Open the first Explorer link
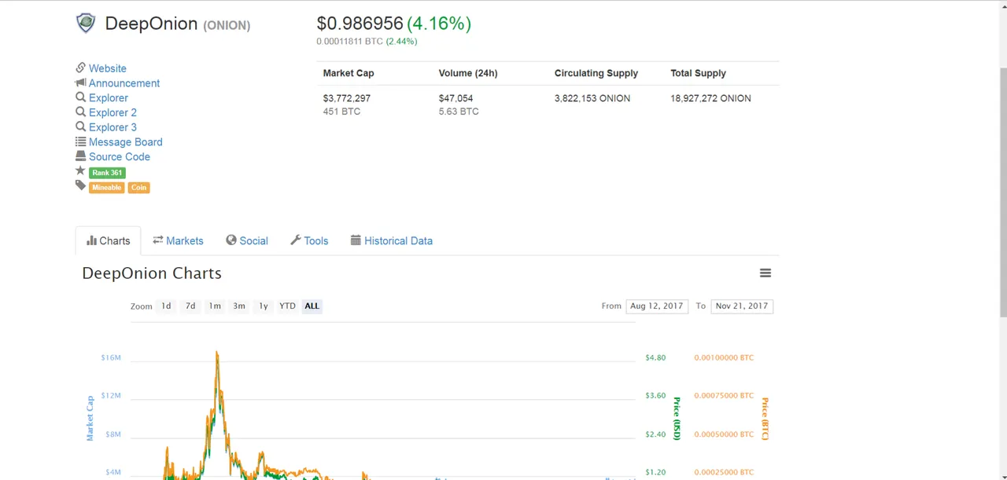Screen dimensions: 1007x480 click(x=109, y=98)
